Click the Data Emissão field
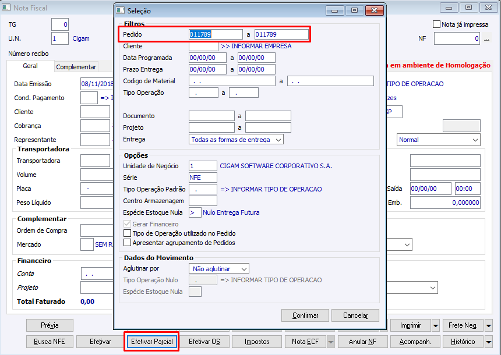Screen dimensions: 501x355 coord(97,84)
